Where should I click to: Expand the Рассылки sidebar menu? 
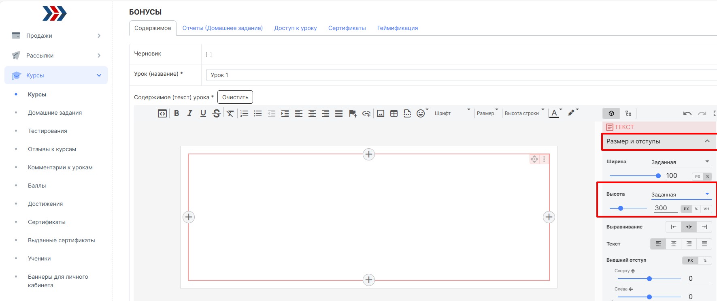tap(56, 56)
